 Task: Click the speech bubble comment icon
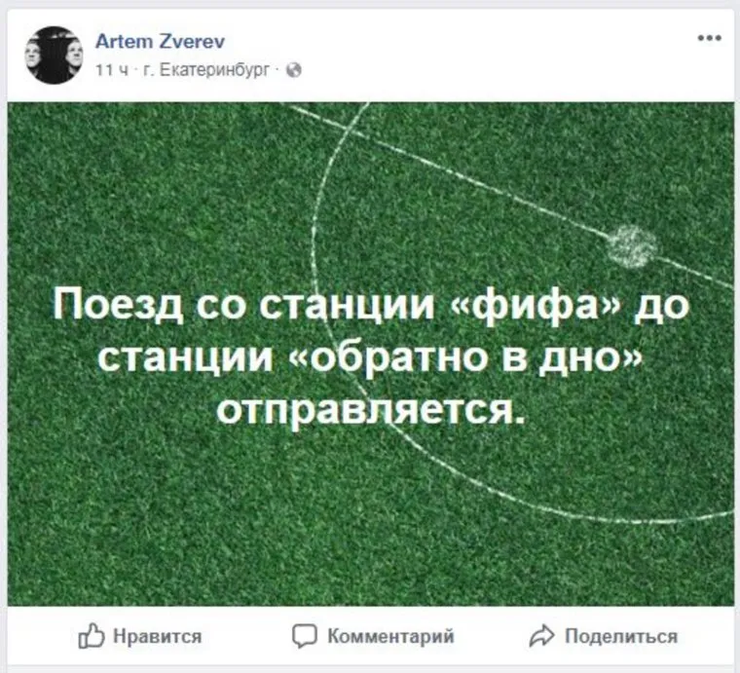point(305,636)
